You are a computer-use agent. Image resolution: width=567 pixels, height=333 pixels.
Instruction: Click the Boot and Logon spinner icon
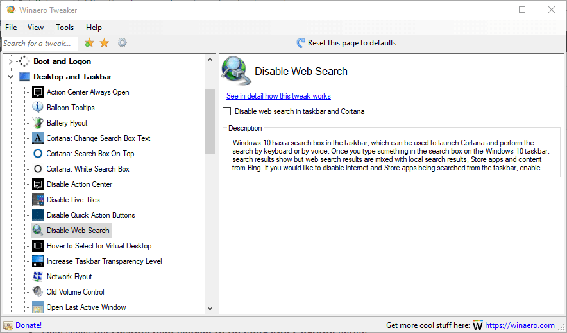click(24, 61)
